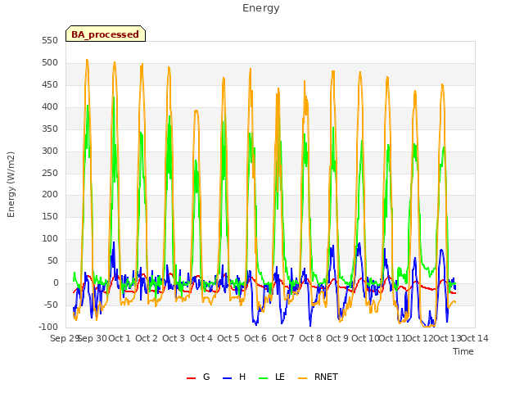Select the green LE legend swatch

point(264,378)
